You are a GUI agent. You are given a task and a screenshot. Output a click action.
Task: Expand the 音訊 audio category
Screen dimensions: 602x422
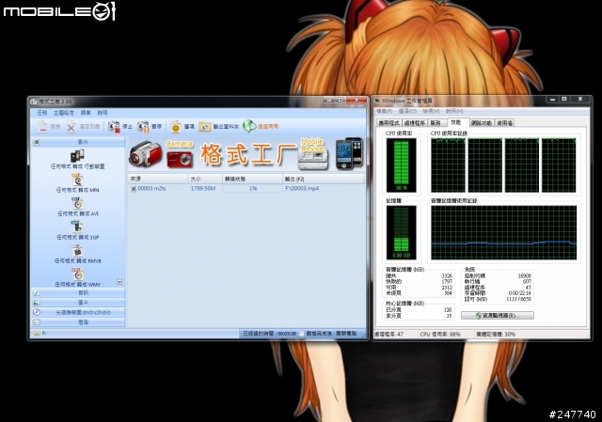[x=78, y=292]
